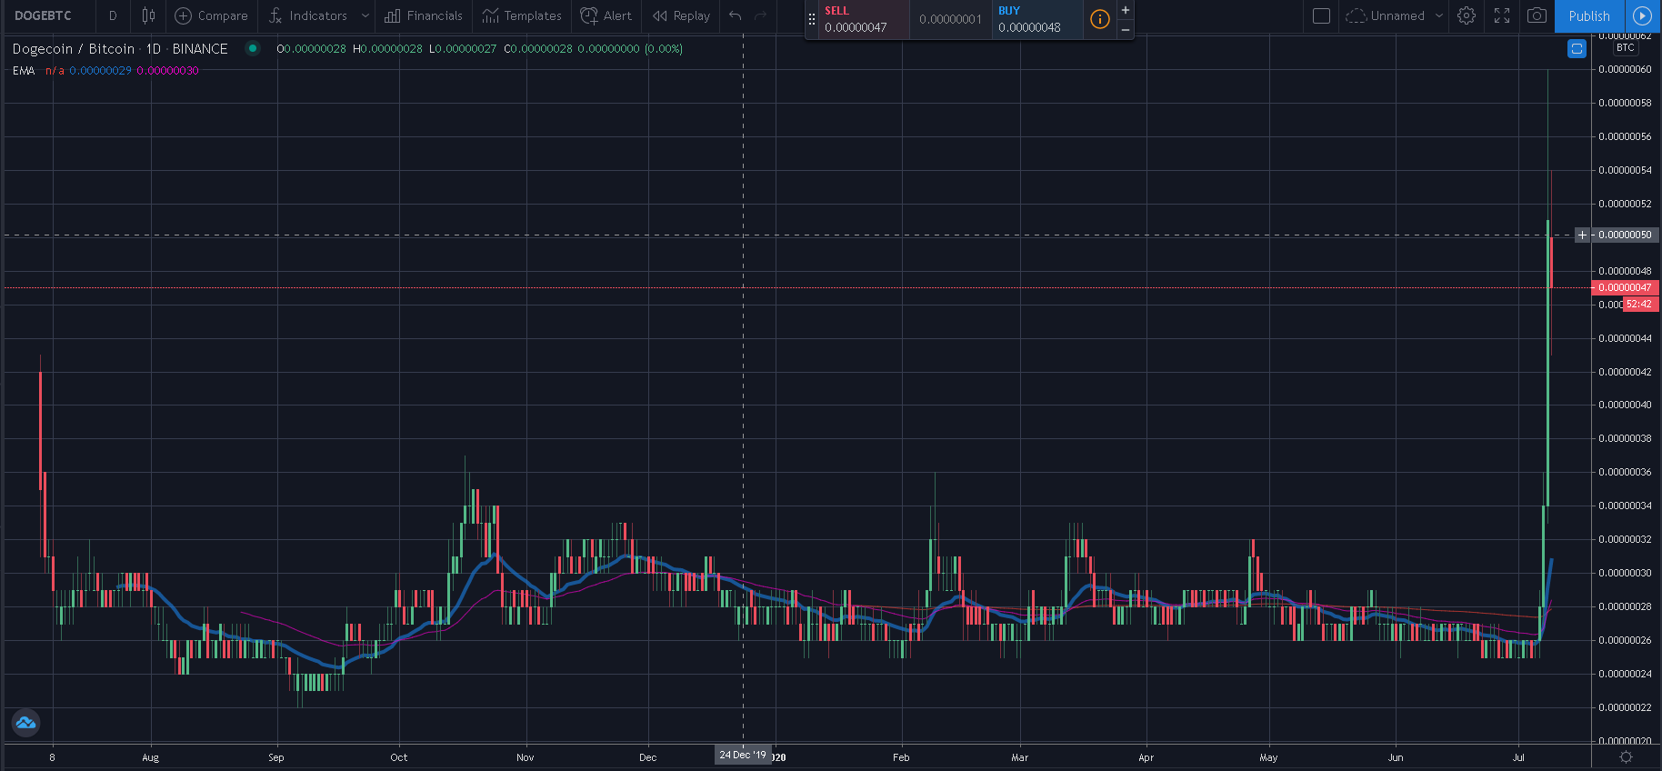The width and height of the screenshot is (1662, 771).
Task: Open the Templates menu
Action: click(x=522, y=15)
